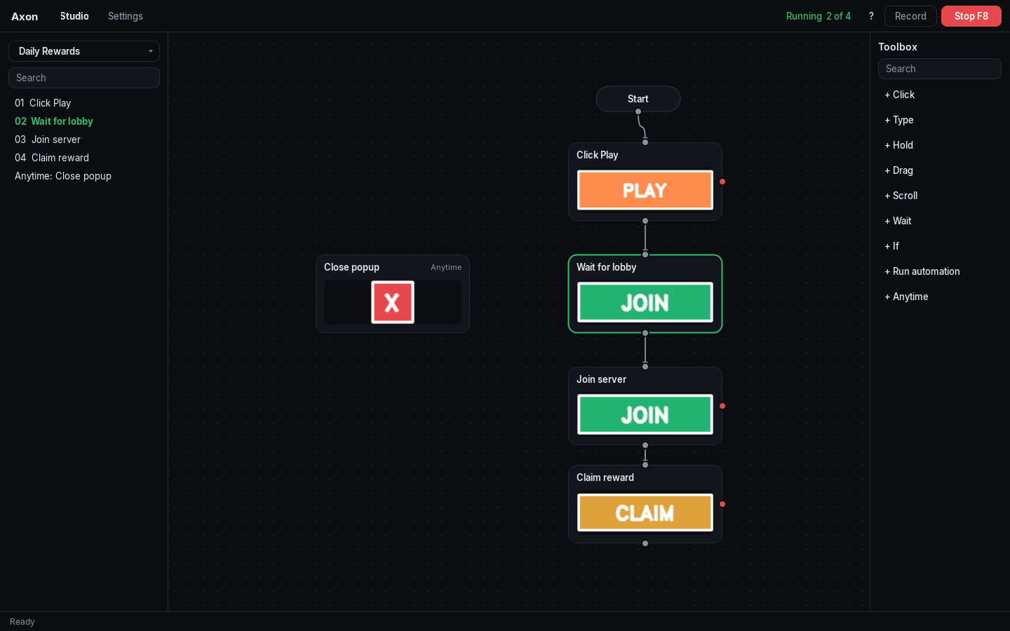Click the Running 2 of 4 status

(x=818, y=16)
